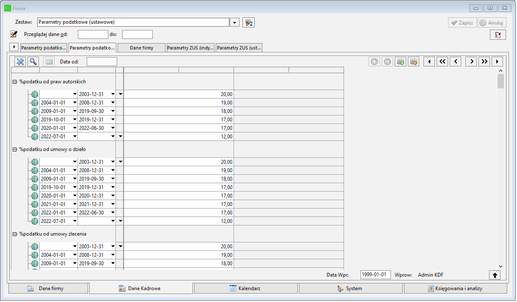Open start-date dropdown of 2022-07-01 under umowy o dzieło
517x302 pixels.
pos(75,221)
